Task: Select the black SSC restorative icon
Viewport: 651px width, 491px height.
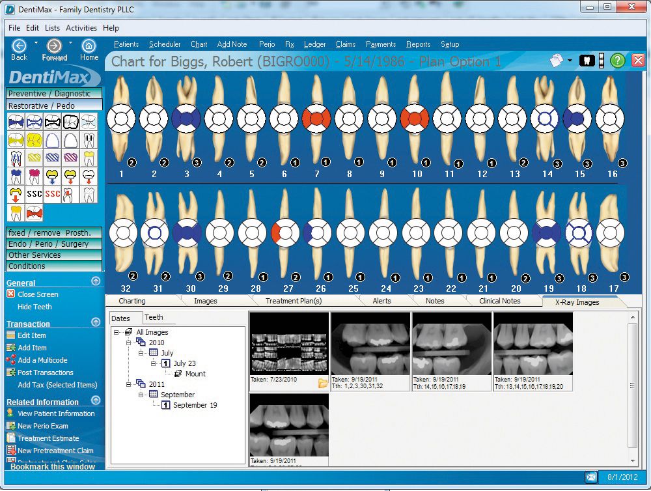Action: tap(35, 194)
